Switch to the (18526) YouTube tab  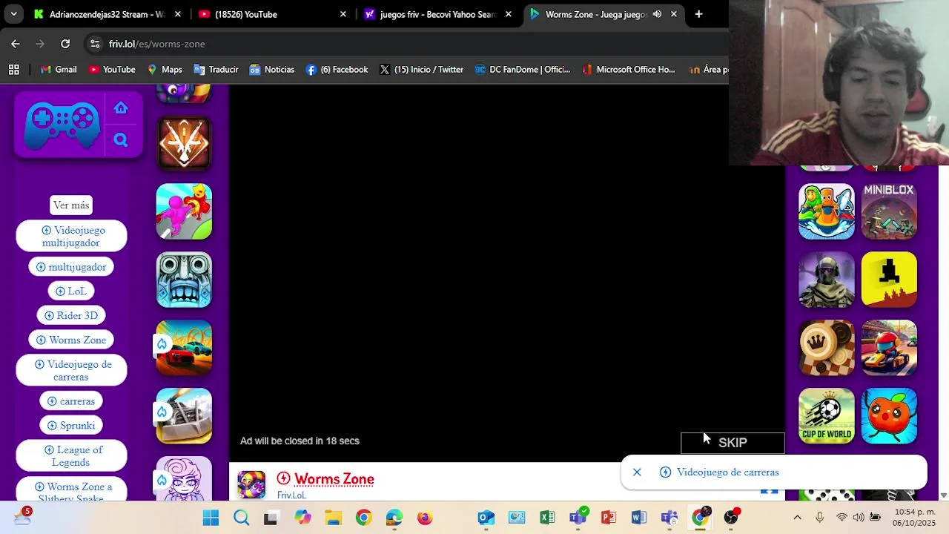[x=263, y=14]
